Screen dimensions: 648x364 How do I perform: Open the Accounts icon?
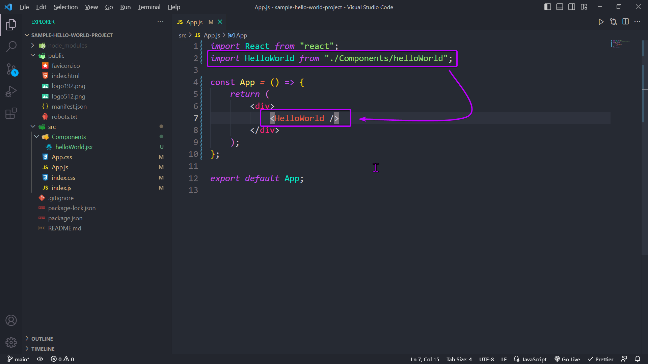[11, 320]
